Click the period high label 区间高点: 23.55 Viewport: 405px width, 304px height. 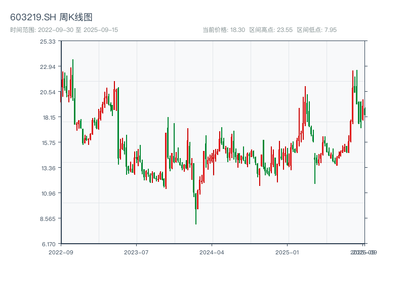[x=271, y=30]
